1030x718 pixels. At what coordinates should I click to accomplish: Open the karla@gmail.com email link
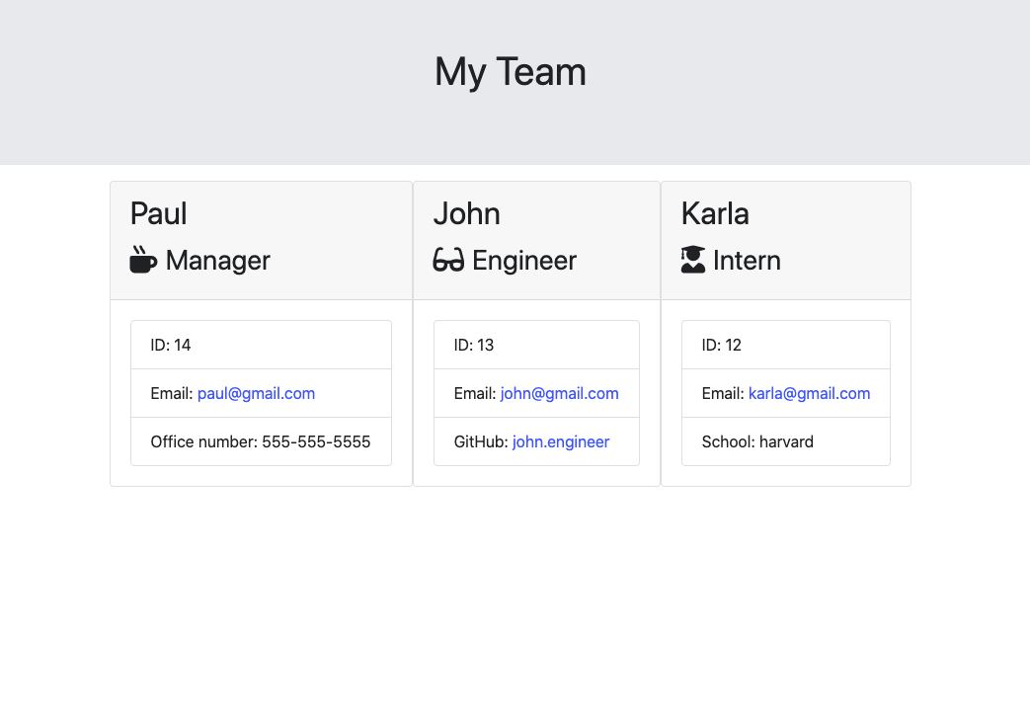(810, 393)
